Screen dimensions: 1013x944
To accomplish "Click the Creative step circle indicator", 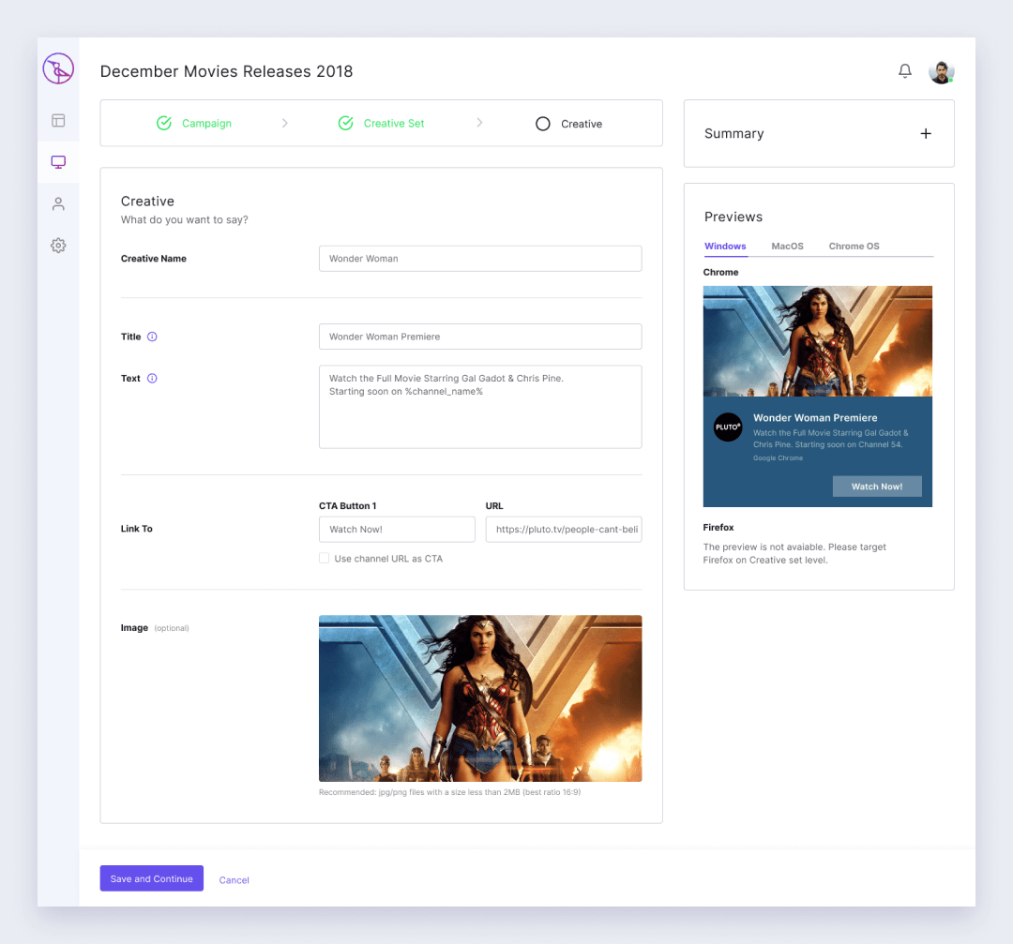I will (x=543, y=124).
